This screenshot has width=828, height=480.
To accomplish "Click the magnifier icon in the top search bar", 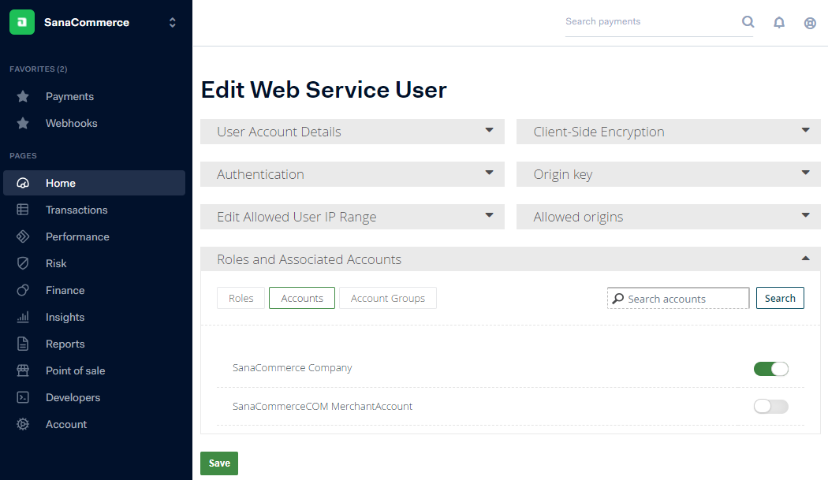I will pos(748,21).
